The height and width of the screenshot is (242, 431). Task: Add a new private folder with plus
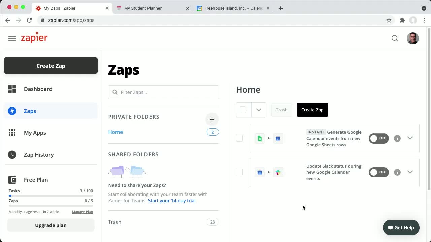coord(212,119)
